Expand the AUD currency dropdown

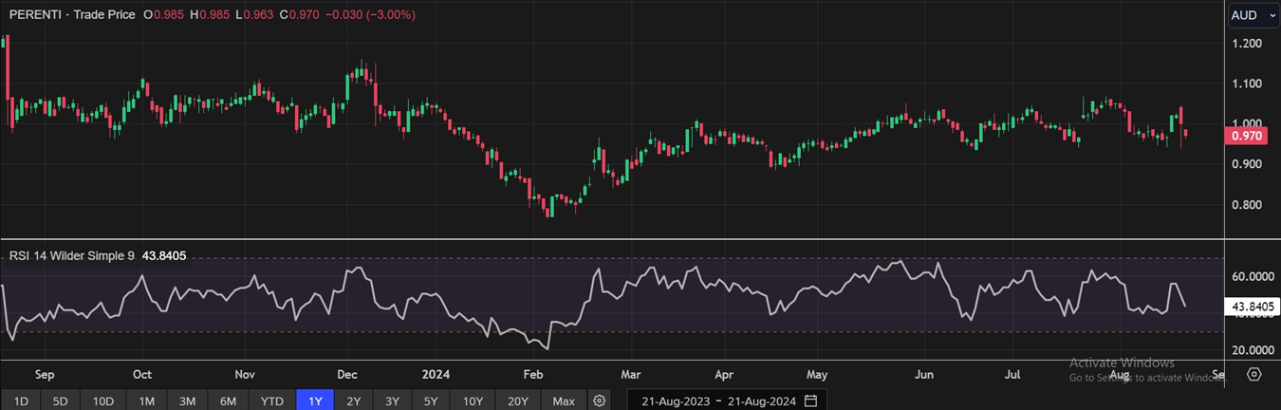(x=1251, y=15)
